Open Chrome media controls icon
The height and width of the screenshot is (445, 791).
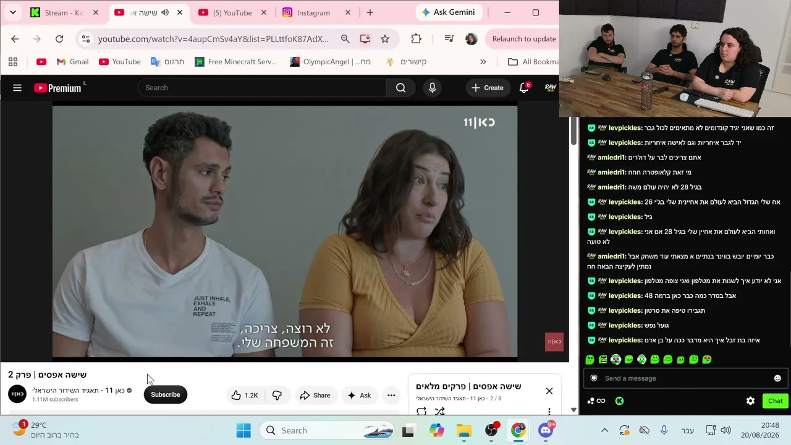(449, 39)
